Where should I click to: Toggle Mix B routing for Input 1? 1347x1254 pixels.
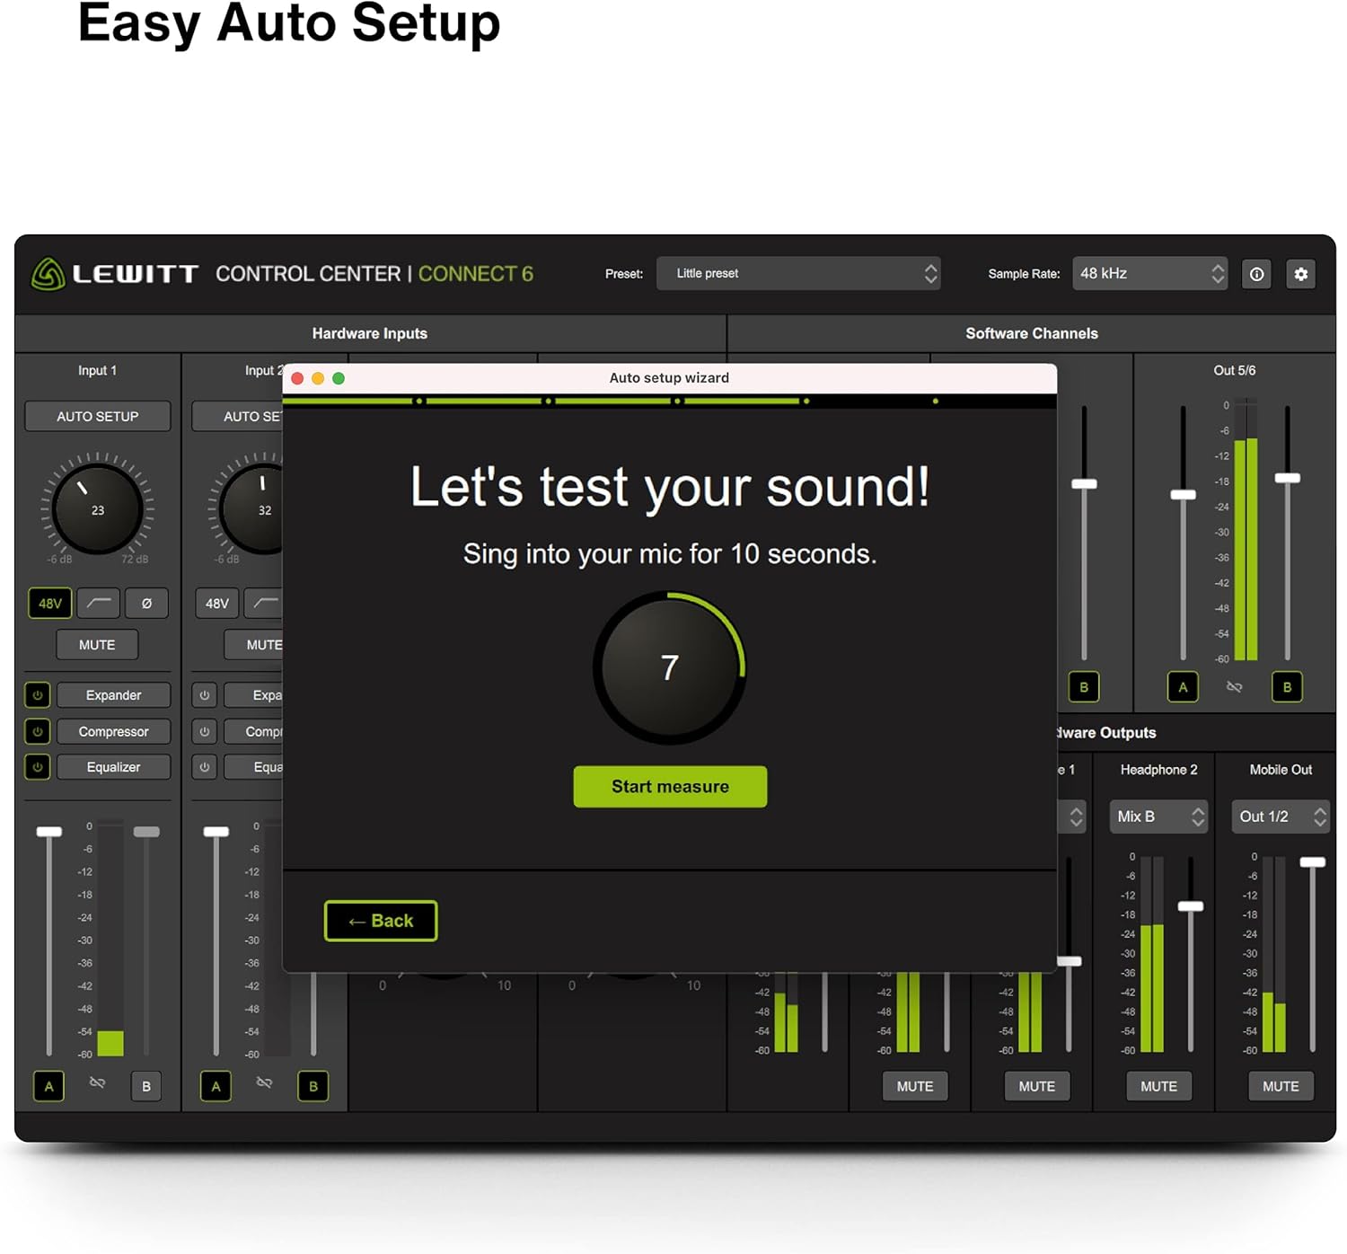146,1086
